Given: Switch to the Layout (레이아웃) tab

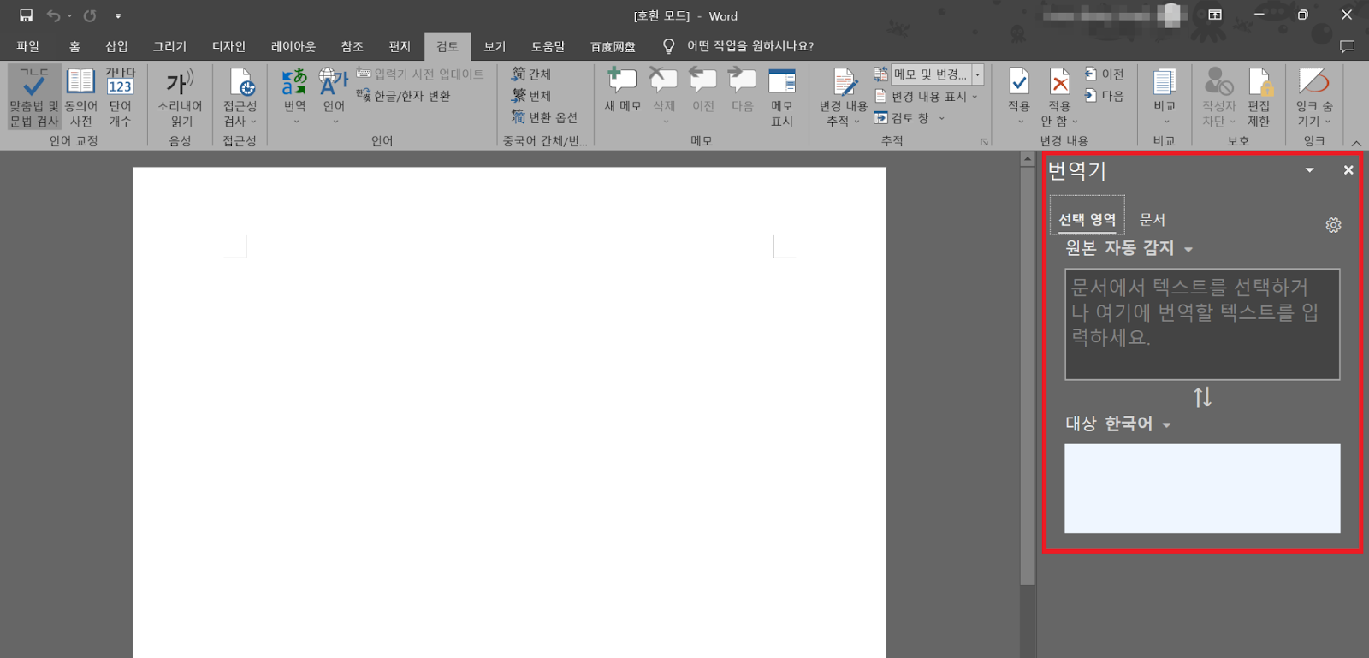Looking at the screenshot, I should (x=293, y=46).
